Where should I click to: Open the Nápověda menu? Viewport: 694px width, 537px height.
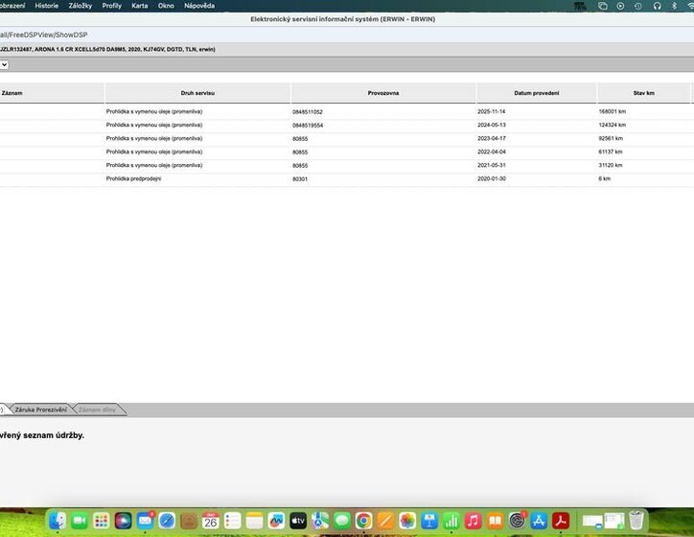point(199,6)
